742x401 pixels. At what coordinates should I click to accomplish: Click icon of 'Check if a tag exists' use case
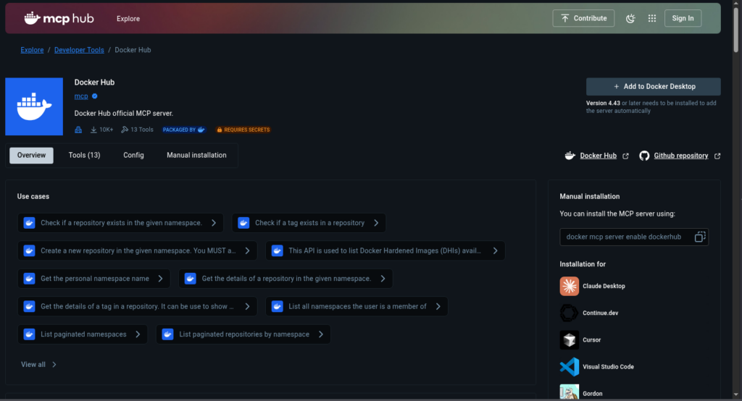[243, 223]
